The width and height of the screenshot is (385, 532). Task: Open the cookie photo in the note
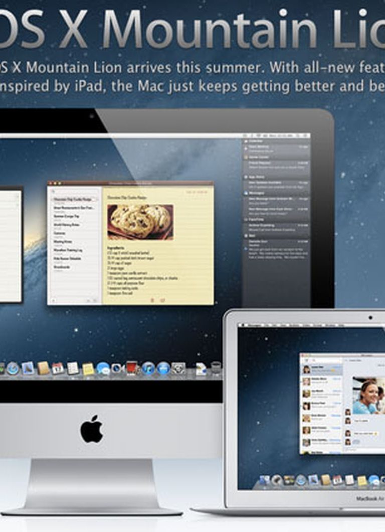tap(140, 222)
